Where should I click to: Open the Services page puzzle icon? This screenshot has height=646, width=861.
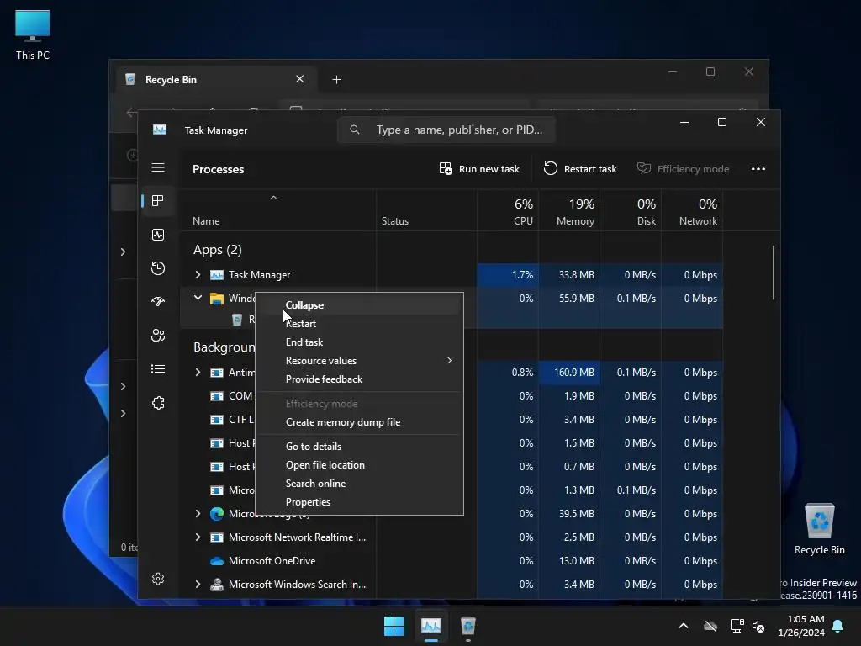tap(158, 403)
